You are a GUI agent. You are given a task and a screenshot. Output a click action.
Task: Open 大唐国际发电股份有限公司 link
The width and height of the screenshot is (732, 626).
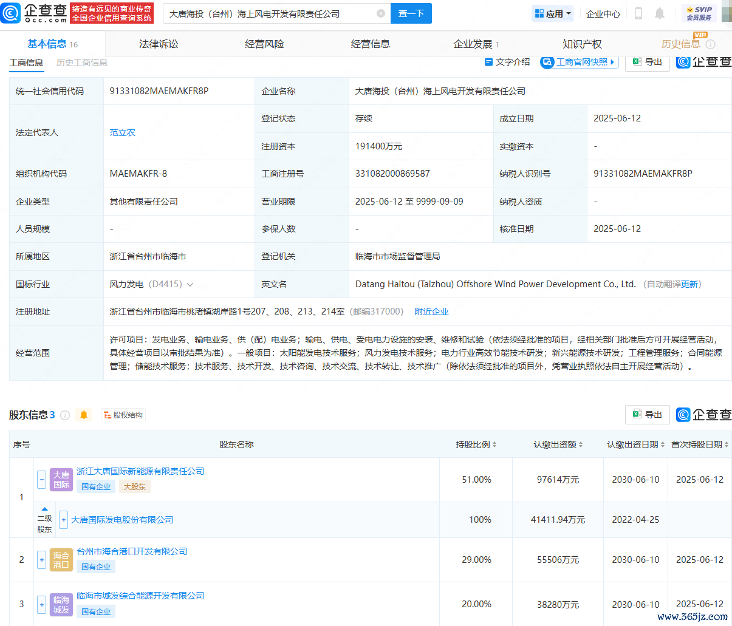[122, 520]
